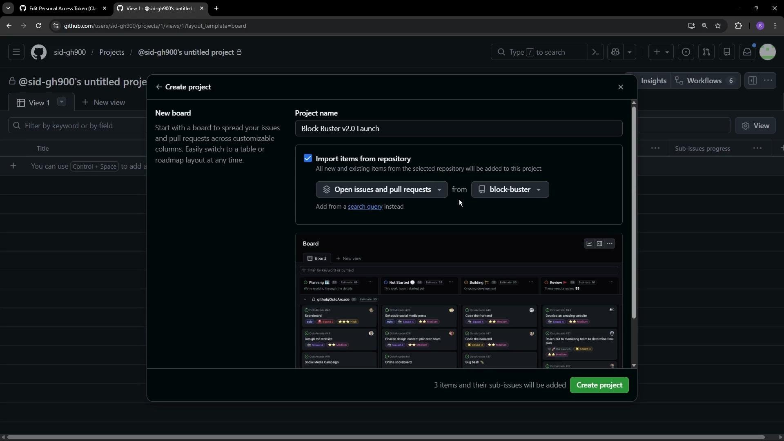Open block-buster repository dropdown
784x441 pixels.
(510, 189)
